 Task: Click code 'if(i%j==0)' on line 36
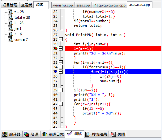110,76
